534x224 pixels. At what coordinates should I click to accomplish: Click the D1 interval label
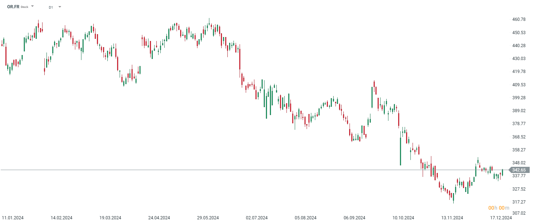pyautogui.click(x=51, y=7)
